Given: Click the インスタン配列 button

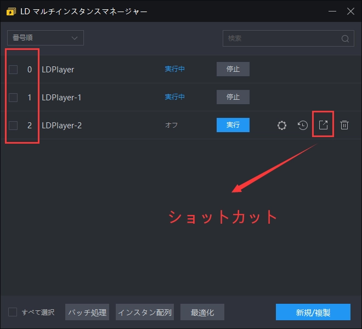Looking at the screenshot, I should click(x=145, y=312).
